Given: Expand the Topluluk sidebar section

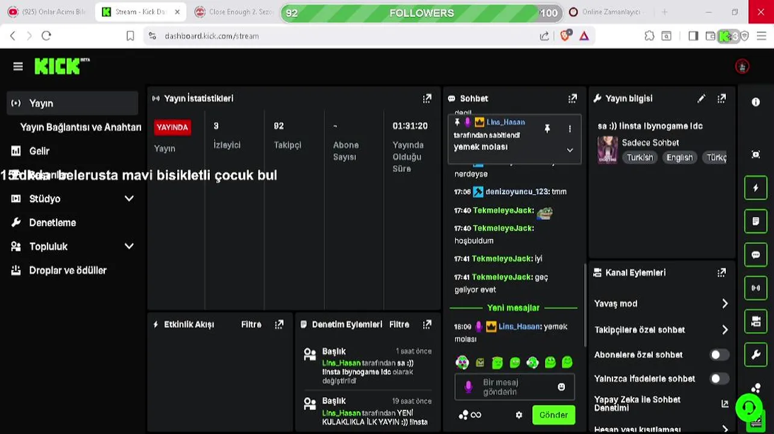Looking at the screenshot, I should coord(129,246).
